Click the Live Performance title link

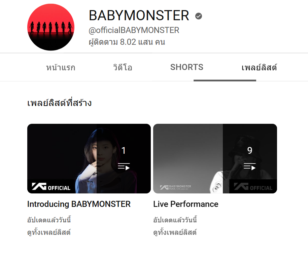tap(186, 204)
